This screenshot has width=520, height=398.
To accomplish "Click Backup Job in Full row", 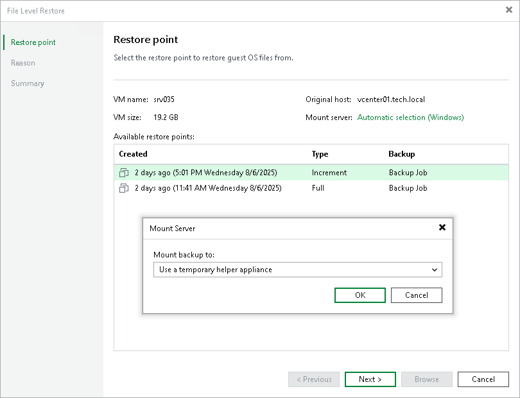I will point(408,188).
